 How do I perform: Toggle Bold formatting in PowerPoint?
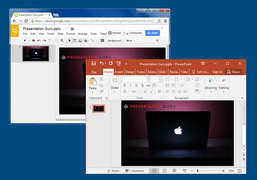(x=125, y=85)
